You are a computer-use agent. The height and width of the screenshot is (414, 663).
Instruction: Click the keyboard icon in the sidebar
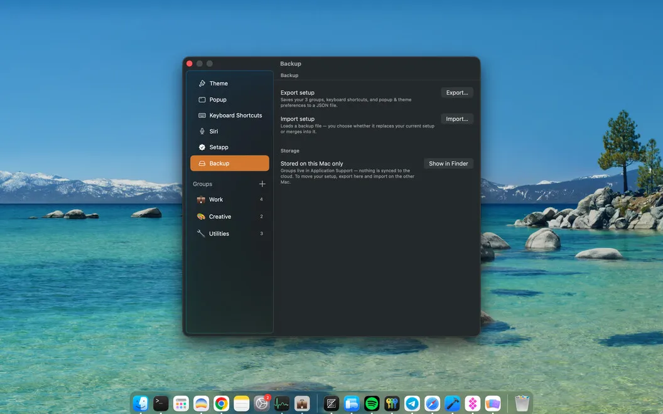point(202,115)
